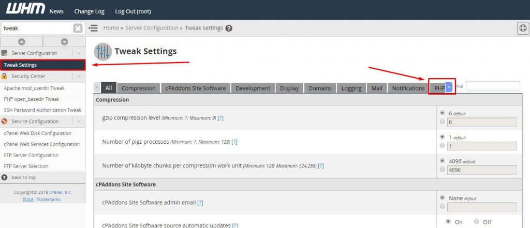Click the Back To Top arrow icon
Image resolution: width=530 pixels, height=228 pixels.
(4, 177)
